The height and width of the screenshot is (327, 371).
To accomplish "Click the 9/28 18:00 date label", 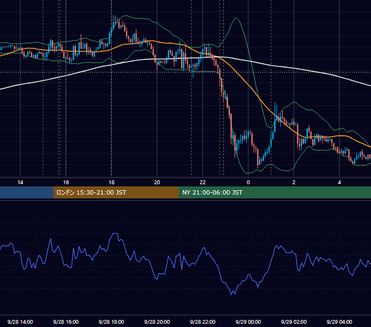I will (111, 322).
